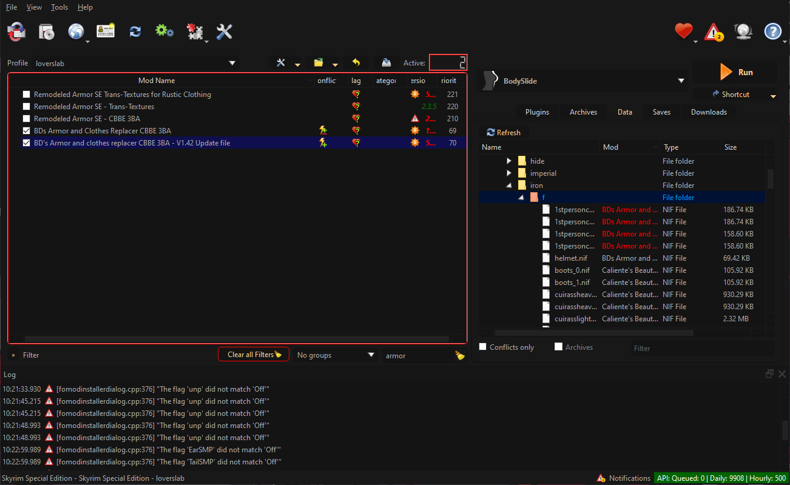790x485 pixels.
Task: Click the Size column header in Data tree
Action: click(743, 147)
